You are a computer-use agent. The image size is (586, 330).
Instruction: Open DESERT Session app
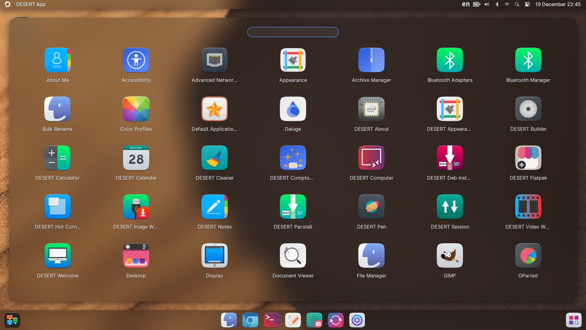[x=450, y=207]
